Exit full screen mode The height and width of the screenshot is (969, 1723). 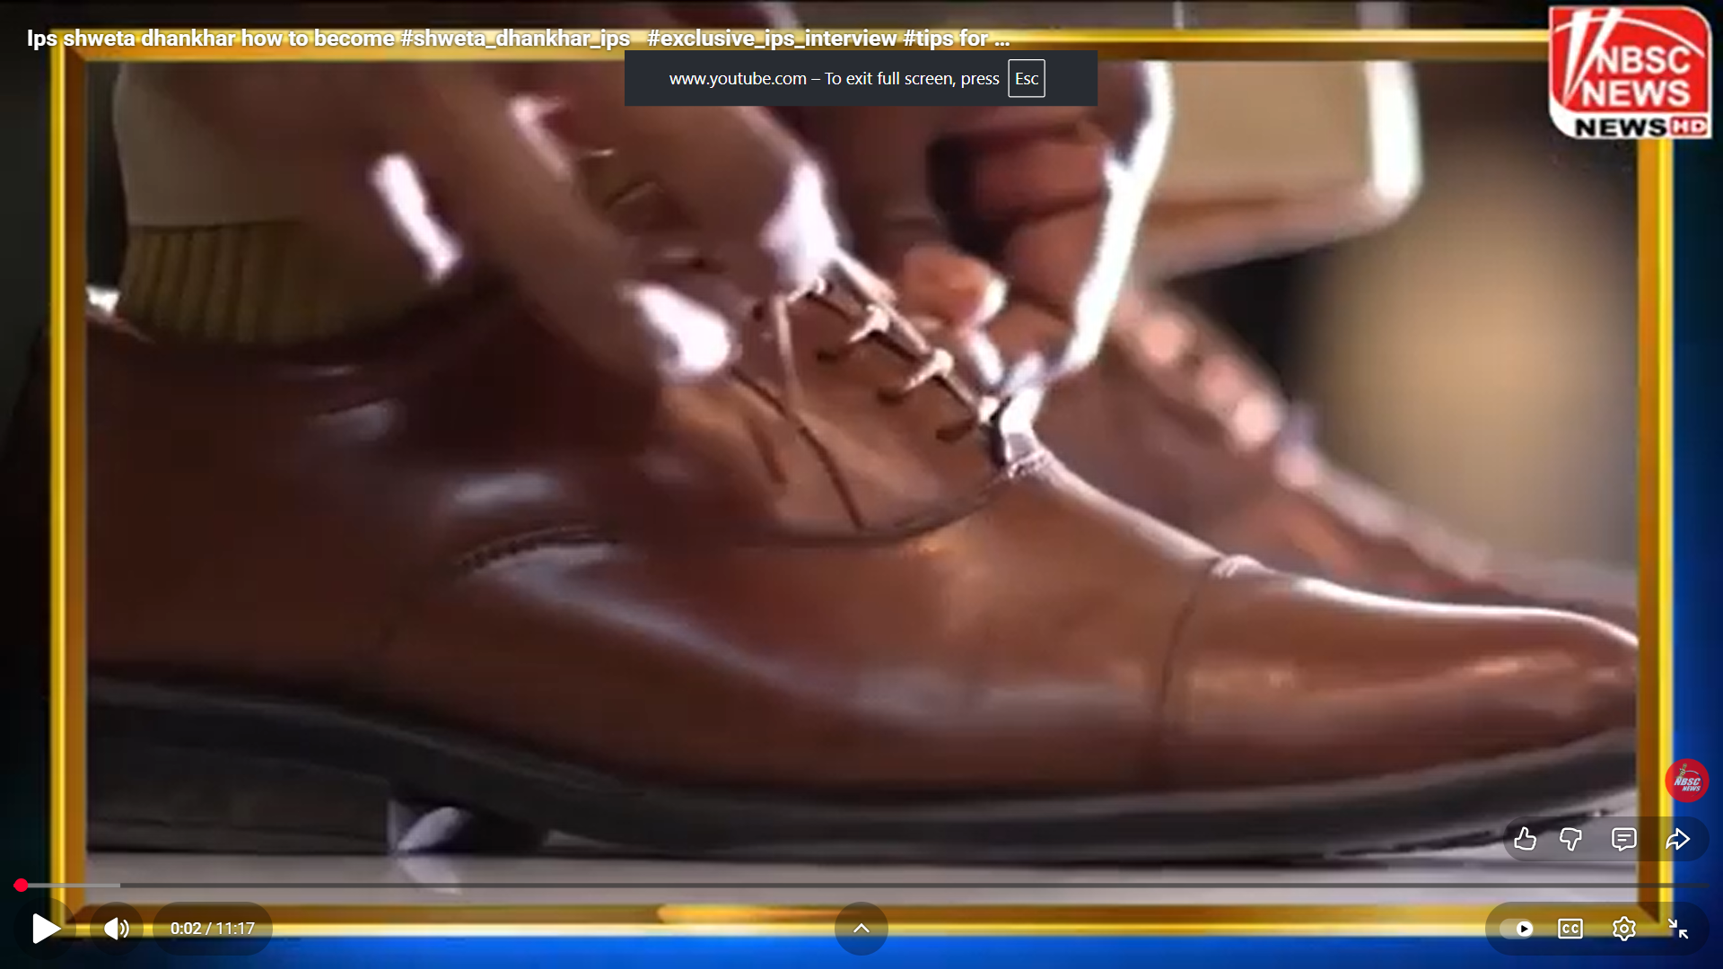[1677, 929]
